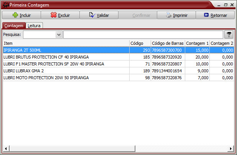
Task: Click code cell 71
Action: click(140, 64)
